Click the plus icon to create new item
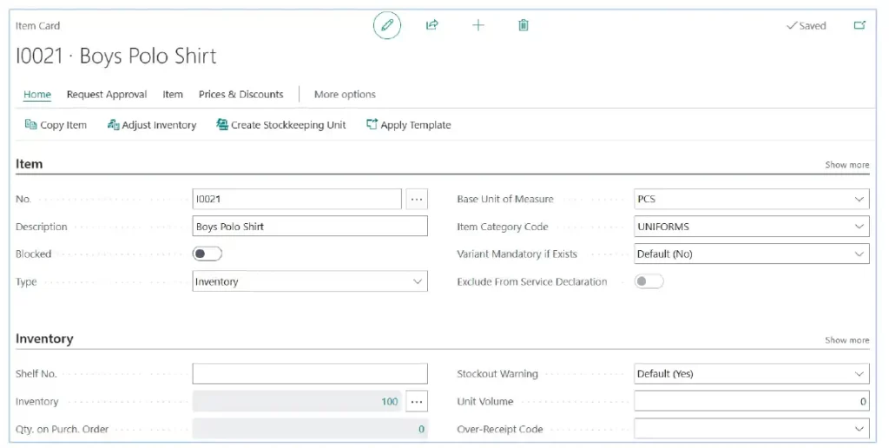The height and width of the screenshot is (448, 889). [478, 25]
